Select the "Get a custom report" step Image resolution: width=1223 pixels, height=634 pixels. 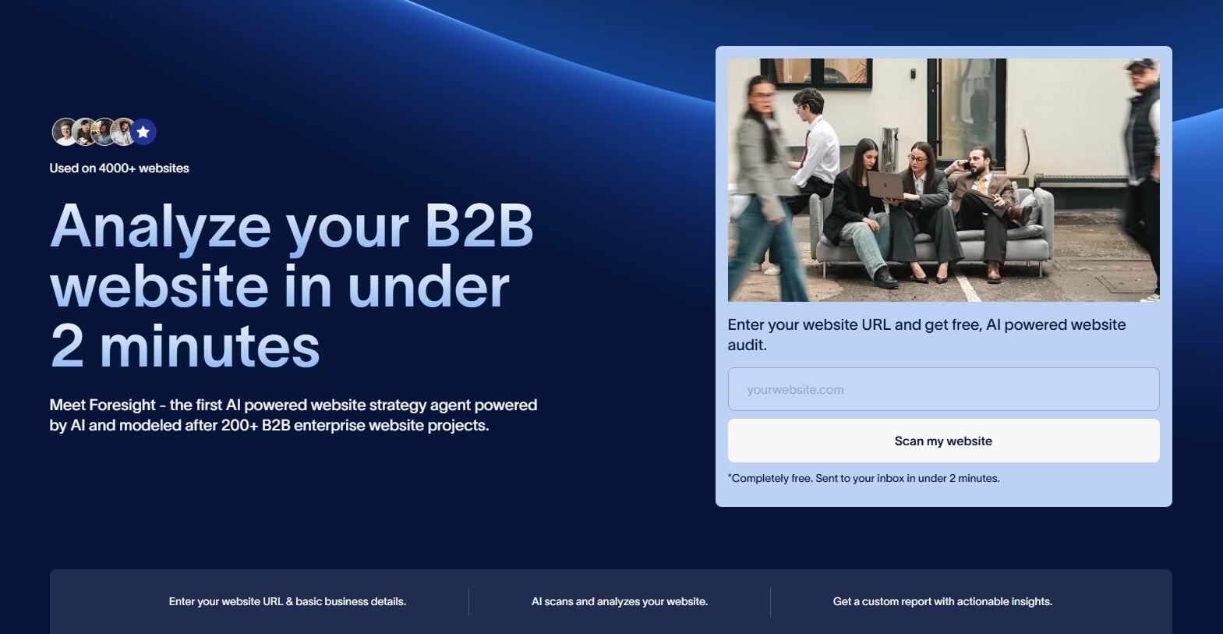click(x=942, y=601)
